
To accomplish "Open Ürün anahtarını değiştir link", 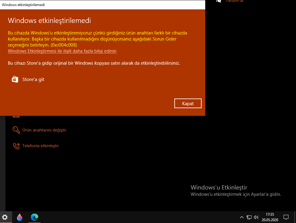I will pos(44,130).
